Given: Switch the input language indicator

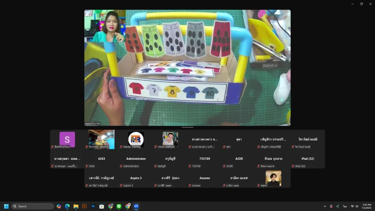Looking at the screenshot, I should (x=345, y=206).
